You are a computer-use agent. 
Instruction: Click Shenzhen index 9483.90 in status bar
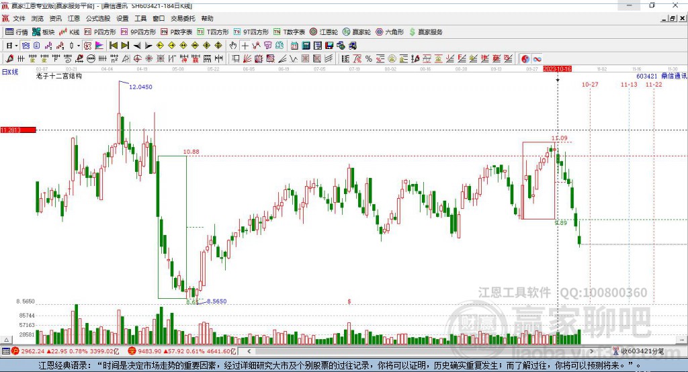tap(149, 351)
